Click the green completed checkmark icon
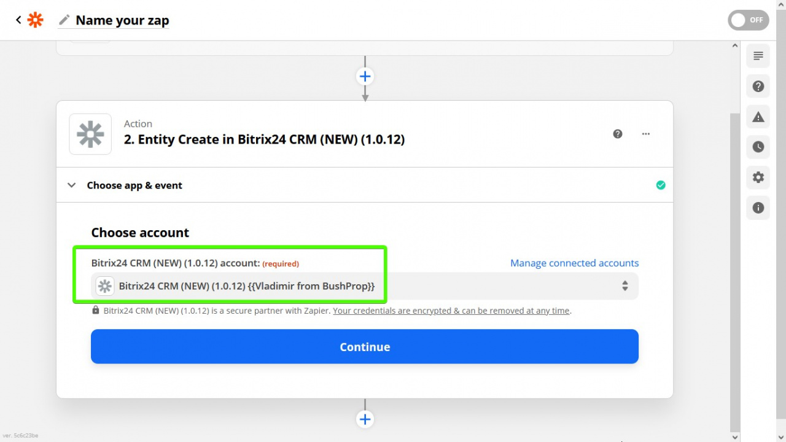This screenshot has height=442, width=786. pyautogui.click(x=661, y=185)
